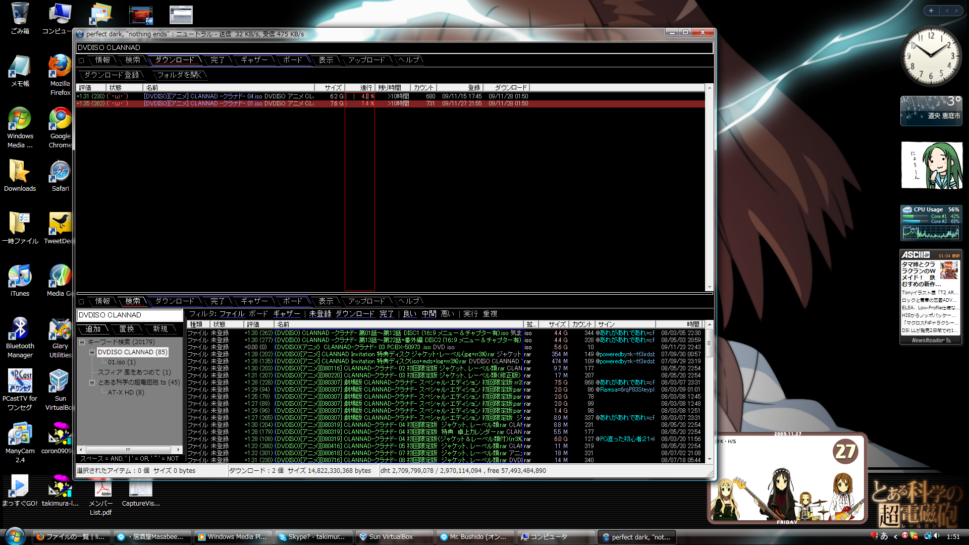Toggle the ファイル filter in search pane
The height and width of the screenshot is (545, 969).
click(x=232, y=314)
